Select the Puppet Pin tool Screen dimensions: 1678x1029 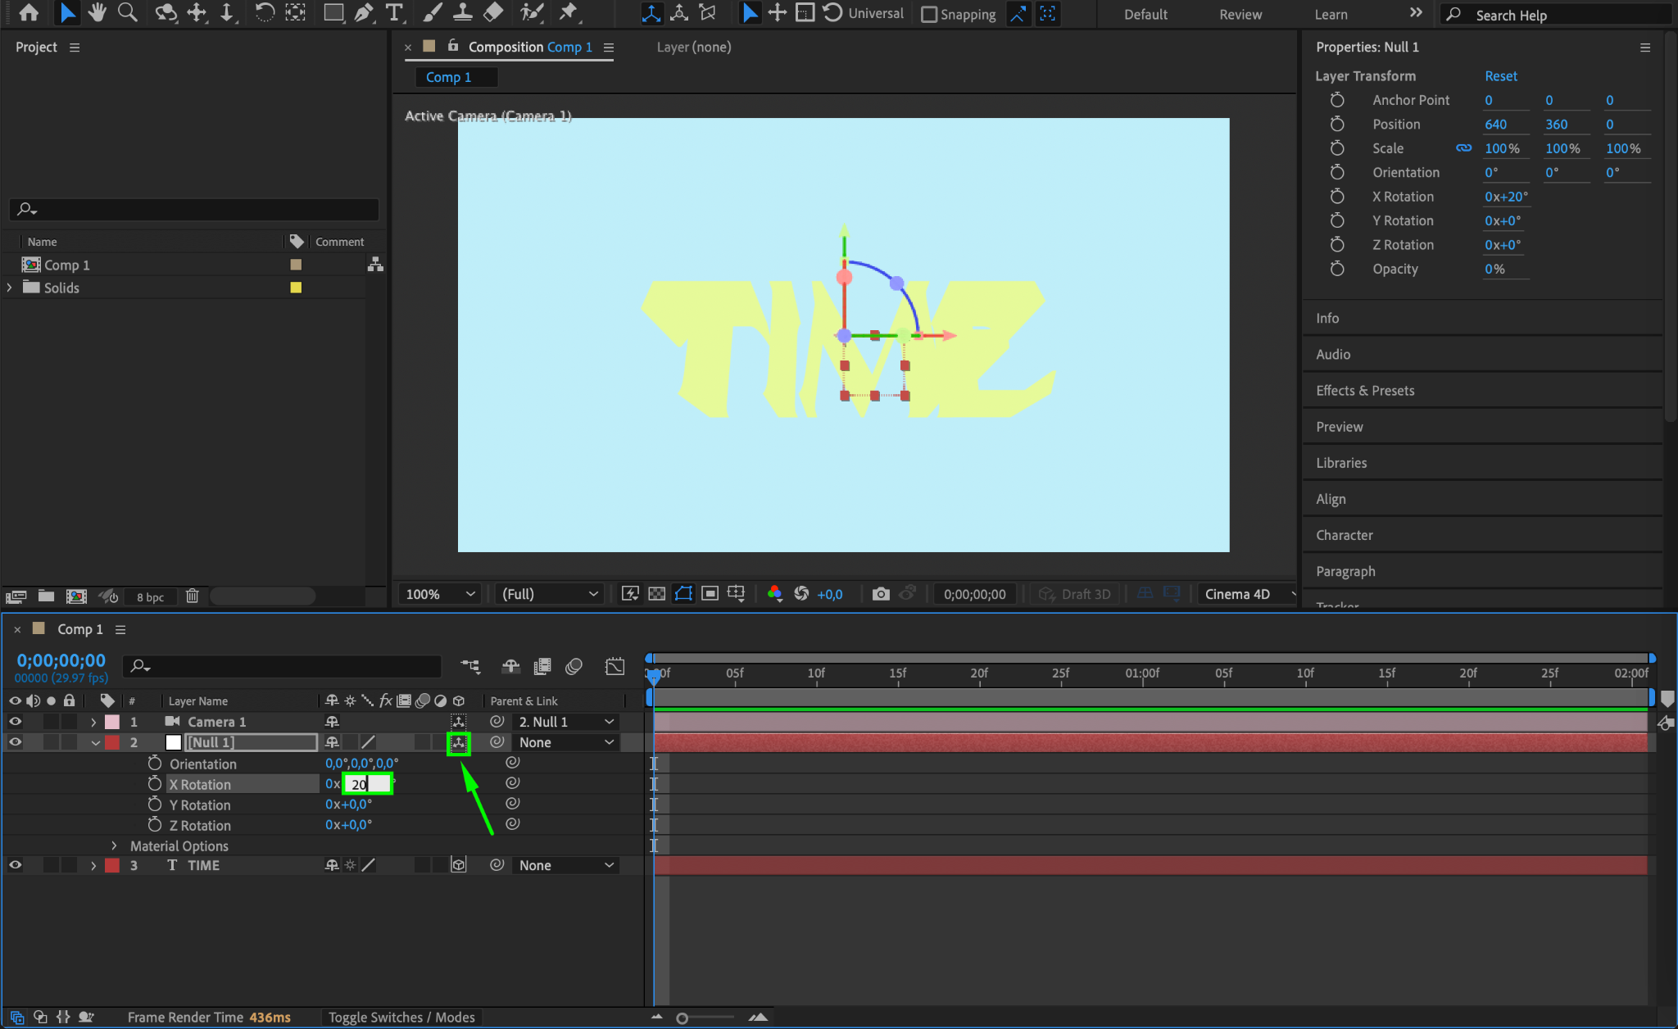coord(568,12)
